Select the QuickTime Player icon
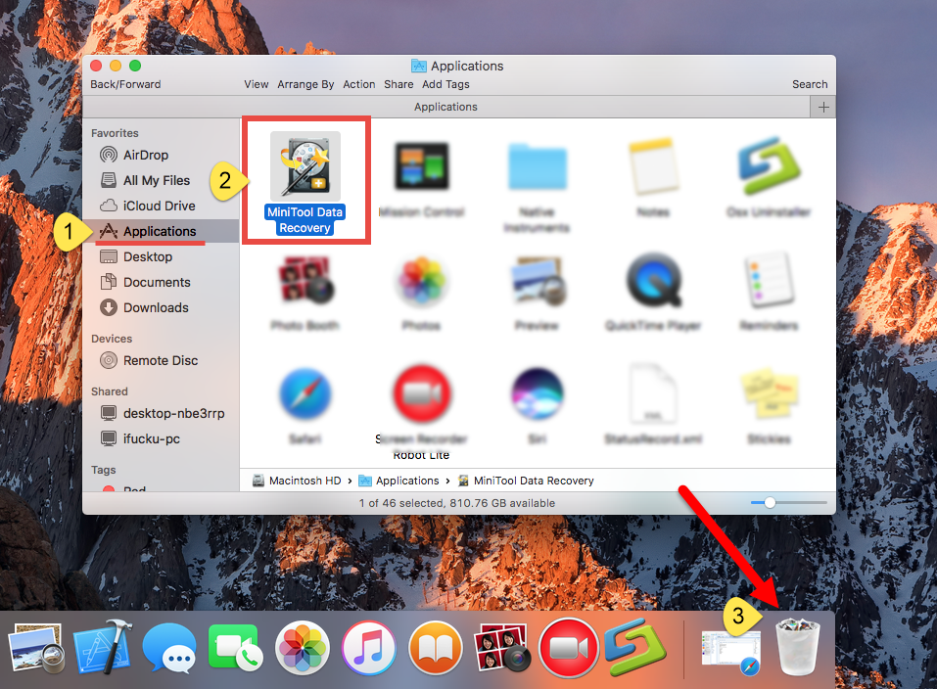Image resolution: width=937 pixels, height=689 pixels. tap(654, 281)
